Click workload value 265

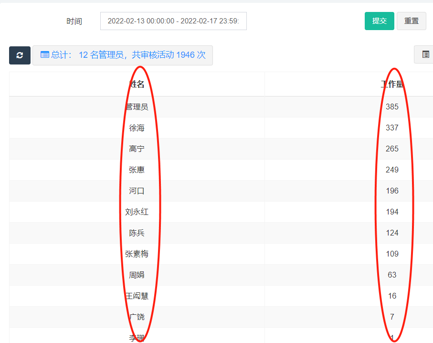point(392,149)
